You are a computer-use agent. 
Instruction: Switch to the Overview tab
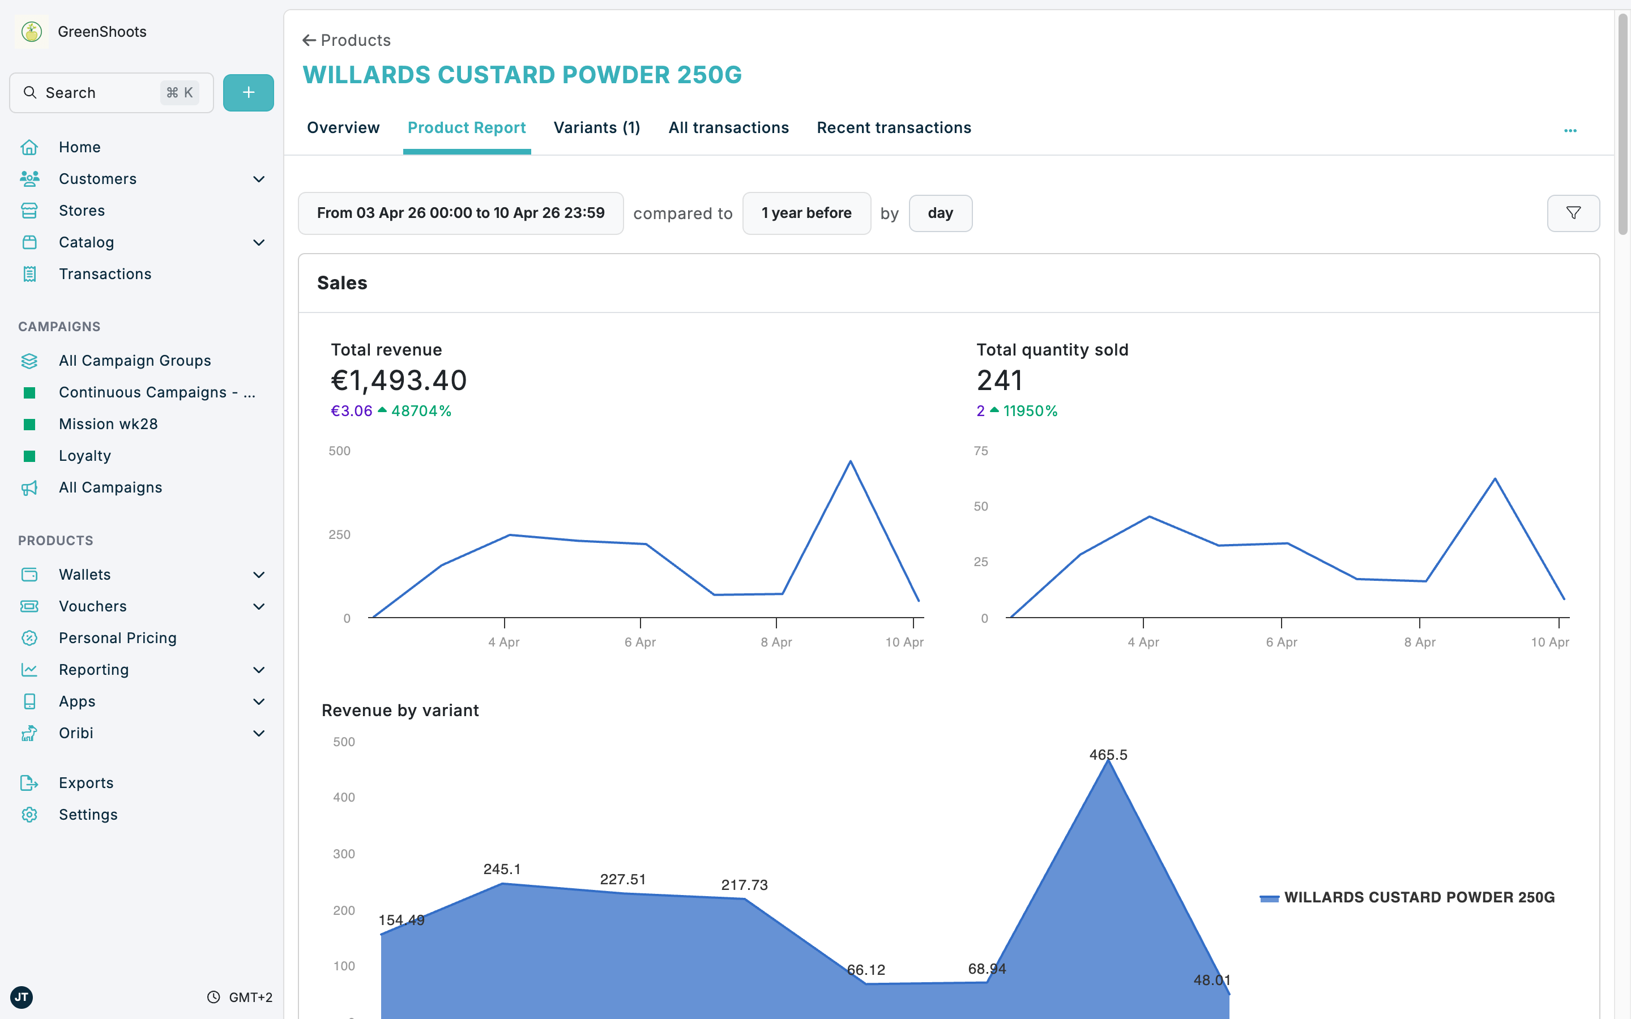pyautogui.click(x=343, y=127)
